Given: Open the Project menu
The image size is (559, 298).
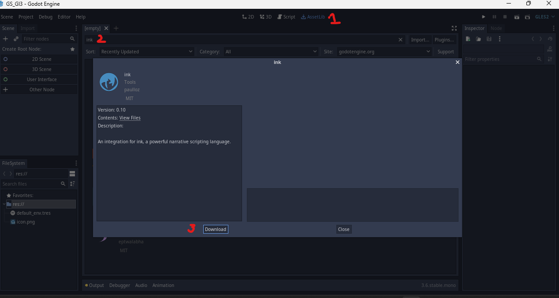Looking at the screenshot, I should pos(26,17).
